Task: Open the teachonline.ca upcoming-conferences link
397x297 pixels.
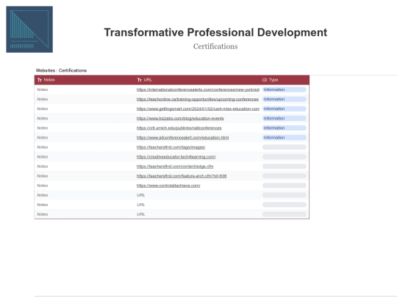Action: (x=198, y=99)
